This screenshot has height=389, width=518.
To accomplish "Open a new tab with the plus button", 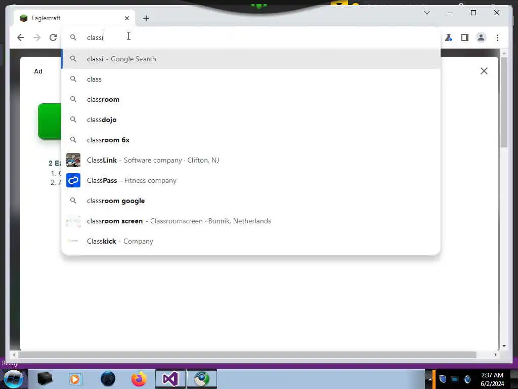I will click(146, 18).
